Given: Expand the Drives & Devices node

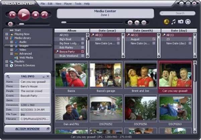Looking at the screenshot, I should 7,66.
